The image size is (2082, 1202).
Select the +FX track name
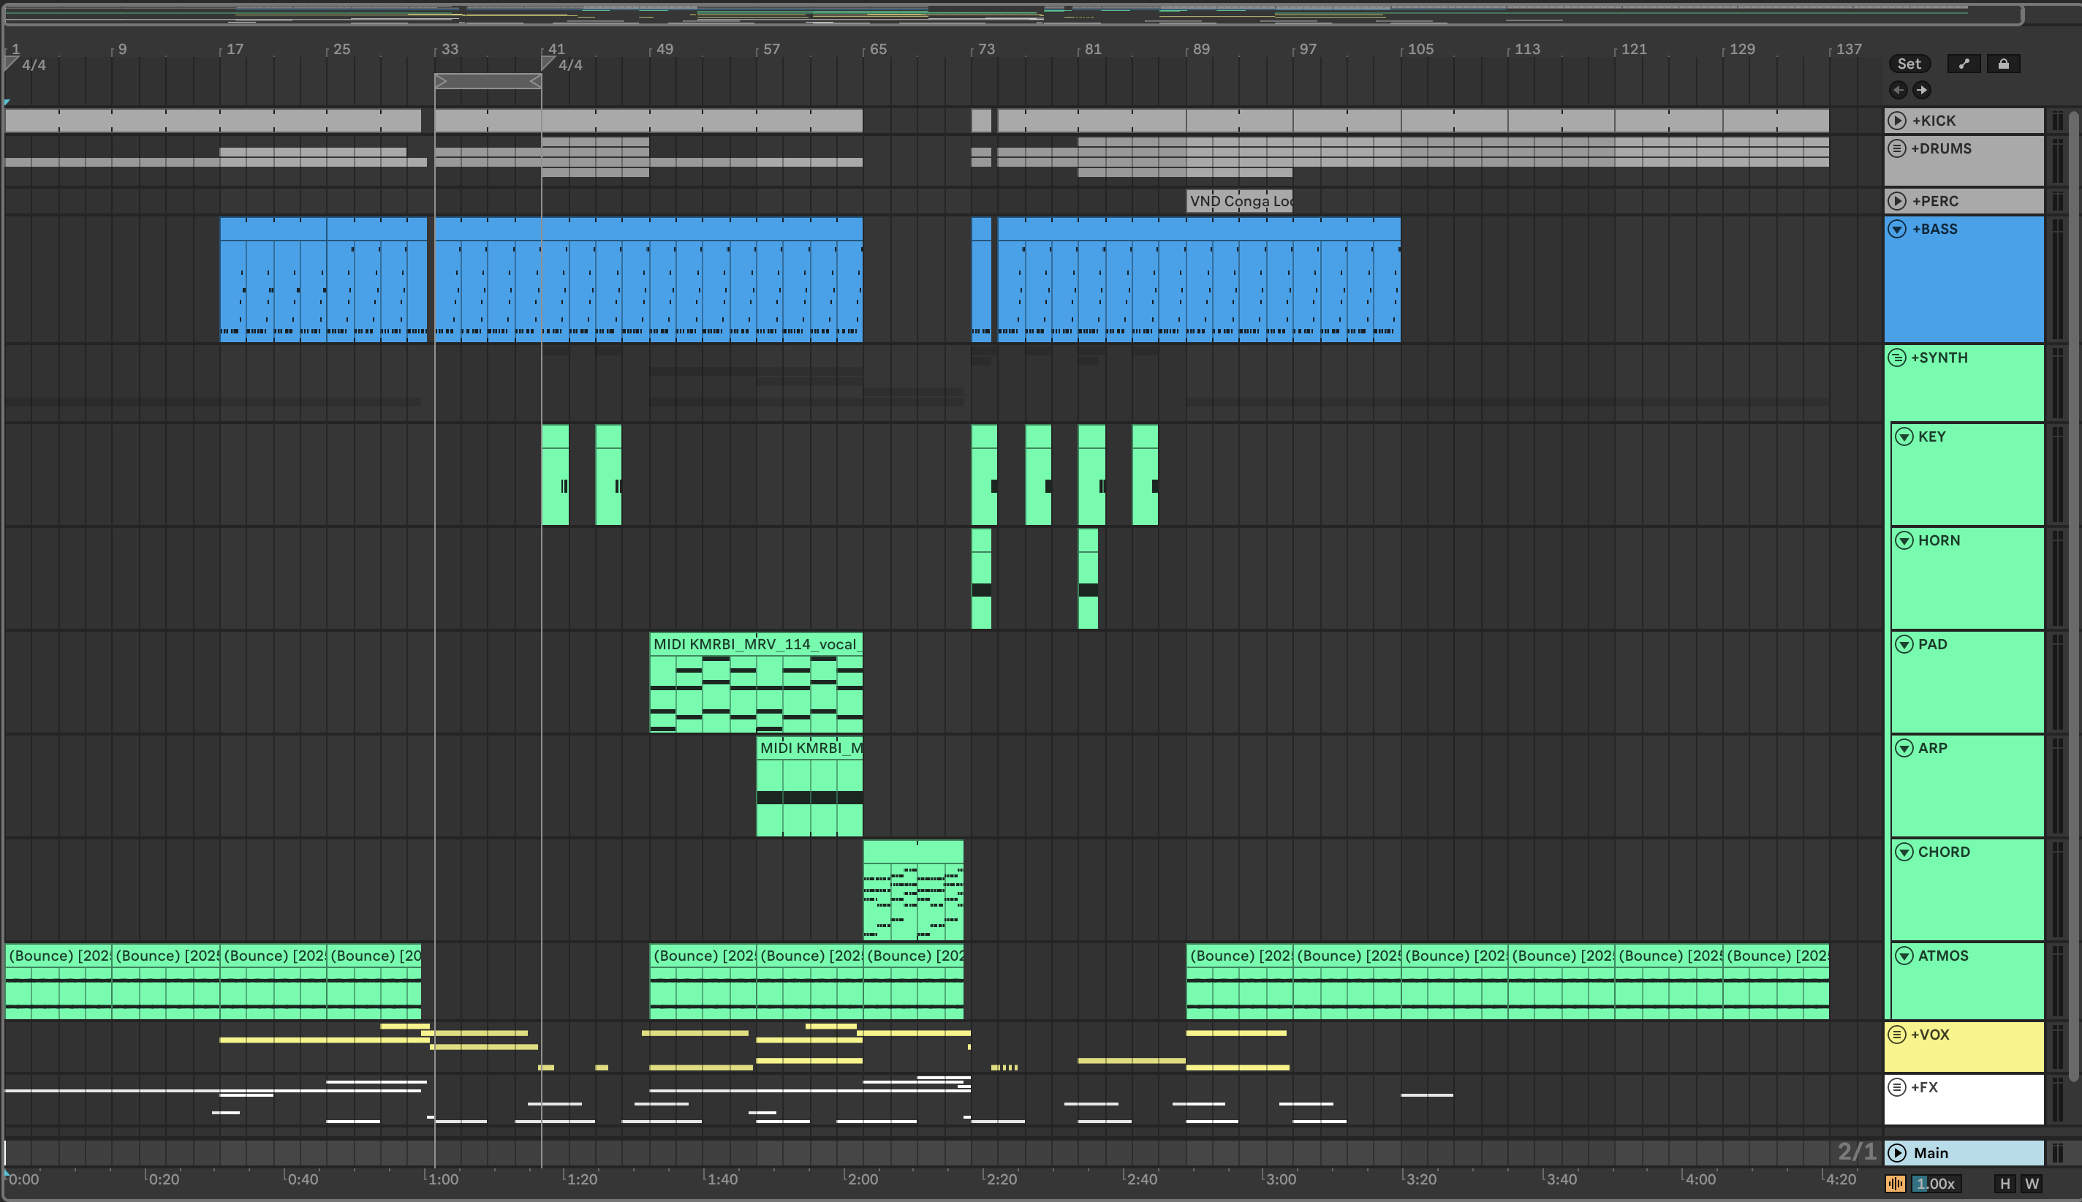click(1924, 1087)
